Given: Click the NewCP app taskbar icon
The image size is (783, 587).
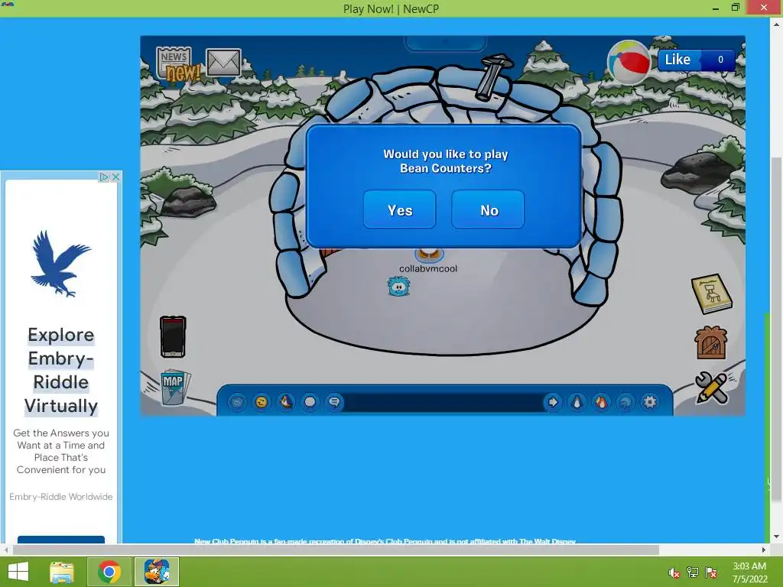Looking at the screenshot, I should tap(157, 572).
